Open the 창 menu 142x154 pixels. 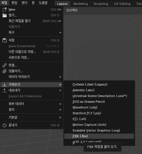click(33, 3)
